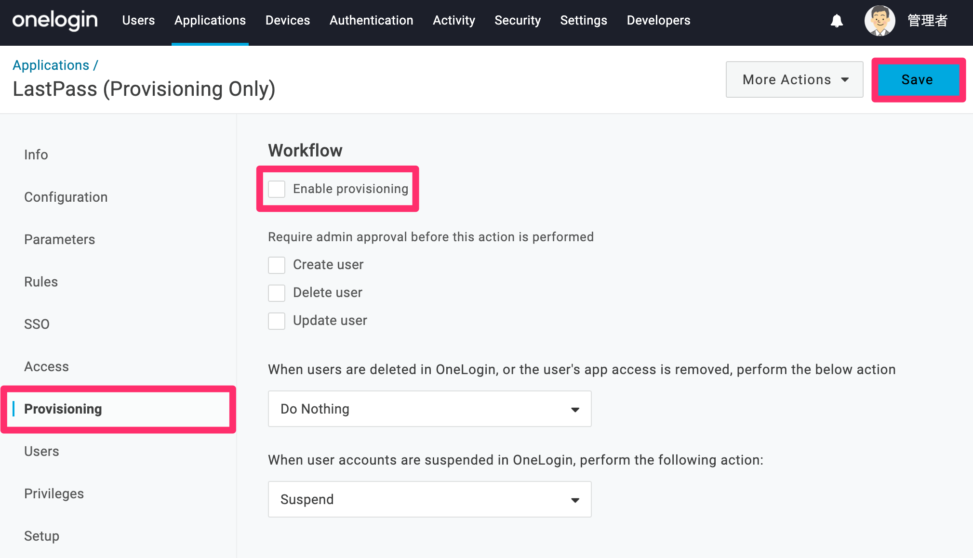Image resolution: width=973 pixels, height=558 pixels.
Task: Click the 管理者 username label
Action: pyautogui.click(x=928, y=21)
